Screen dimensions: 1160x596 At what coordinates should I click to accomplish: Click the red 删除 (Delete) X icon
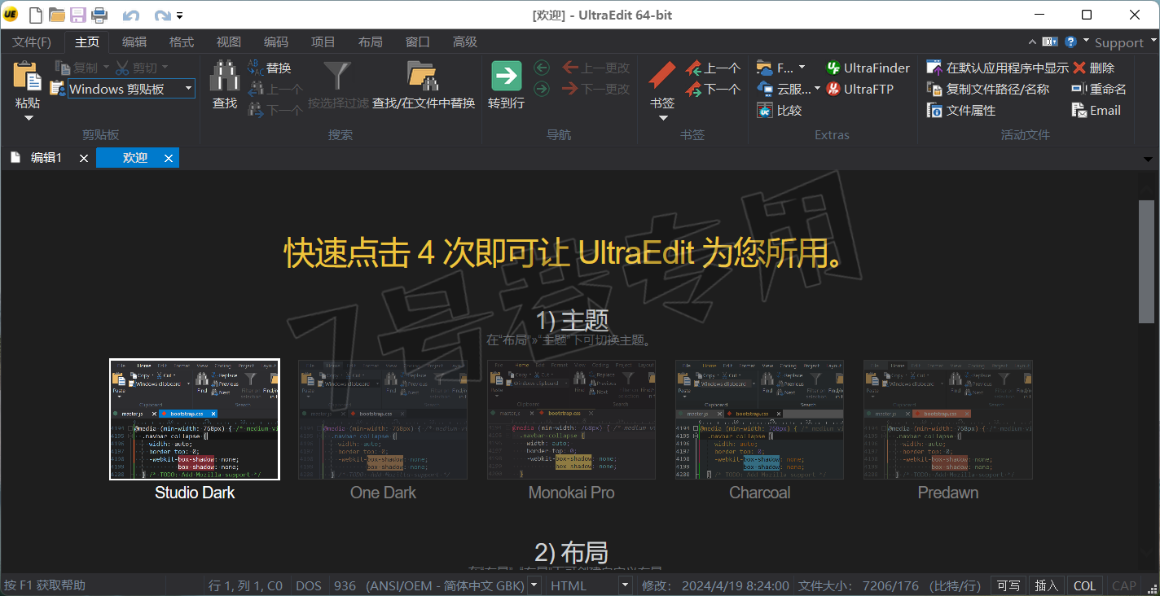1079,68
